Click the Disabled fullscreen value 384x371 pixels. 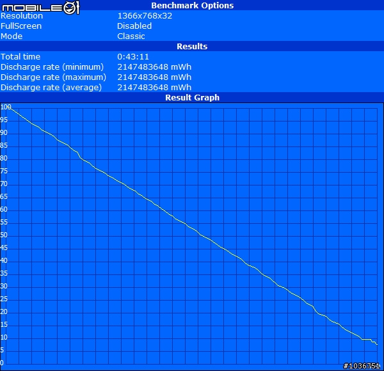pos(134,26)
